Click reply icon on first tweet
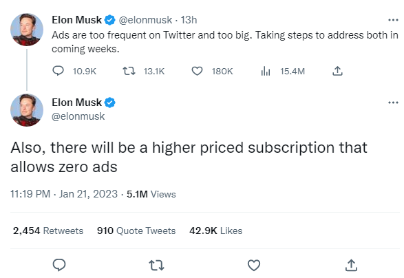The image size is (404, 278). coord(58,71)
